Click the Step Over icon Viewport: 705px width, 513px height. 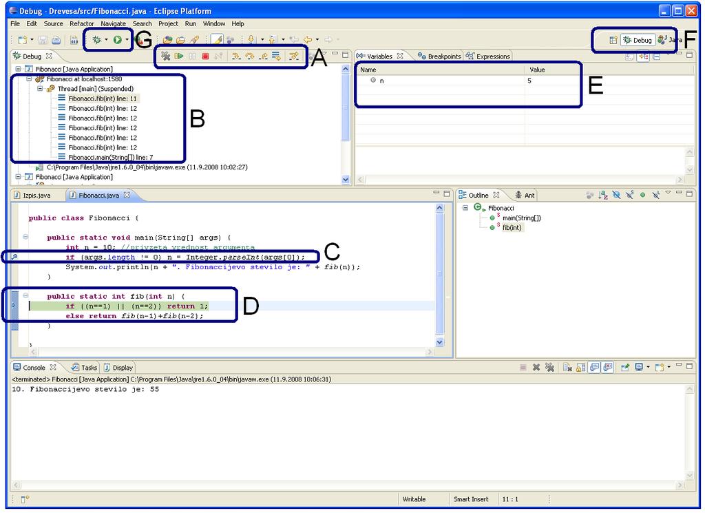pyautogui.click(x=249, y=56)
